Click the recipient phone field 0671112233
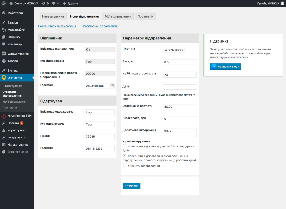 pos(100,149)
